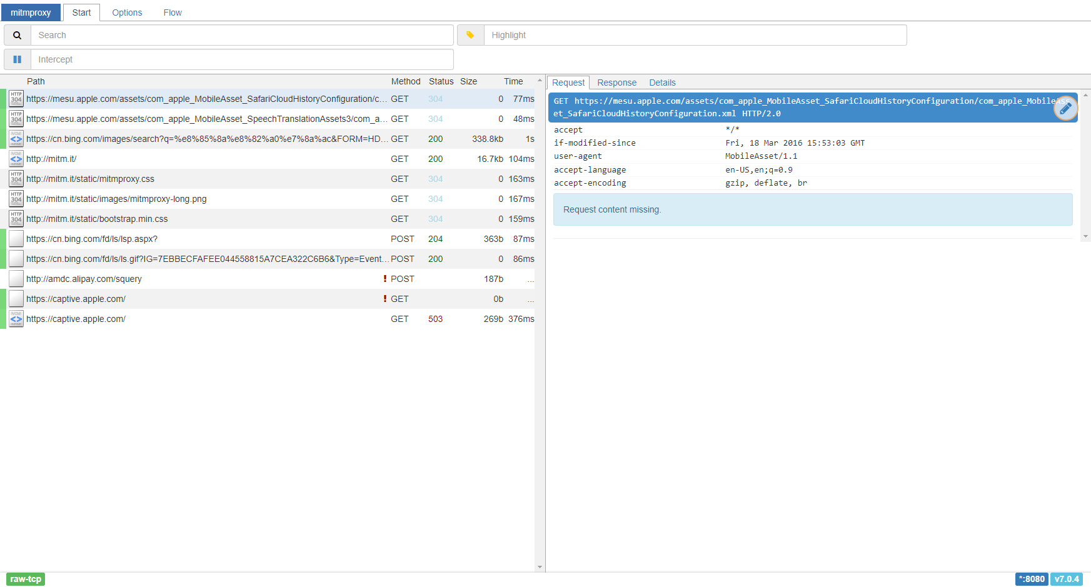This screenshot has height=587, width=1091.
Task: Click the 304 icon for bootstrap.min.css flow
Action: (16, 219)
